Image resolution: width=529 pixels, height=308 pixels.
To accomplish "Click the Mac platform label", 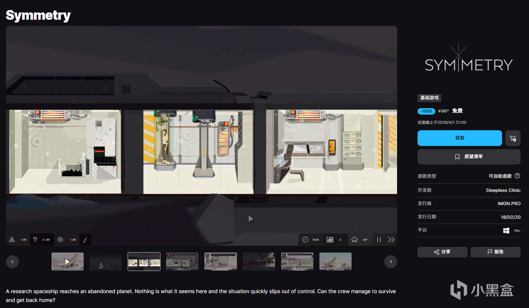I will [x=517, y=231].
